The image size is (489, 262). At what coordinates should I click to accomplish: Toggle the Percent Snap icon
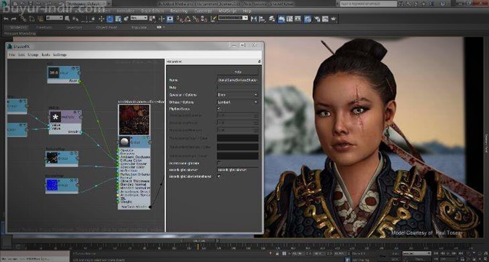coord(196,19)
